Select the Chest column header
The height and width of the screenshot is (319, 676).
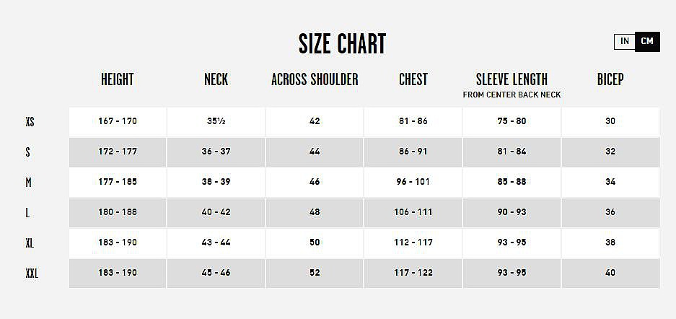[x=413, y=79]
